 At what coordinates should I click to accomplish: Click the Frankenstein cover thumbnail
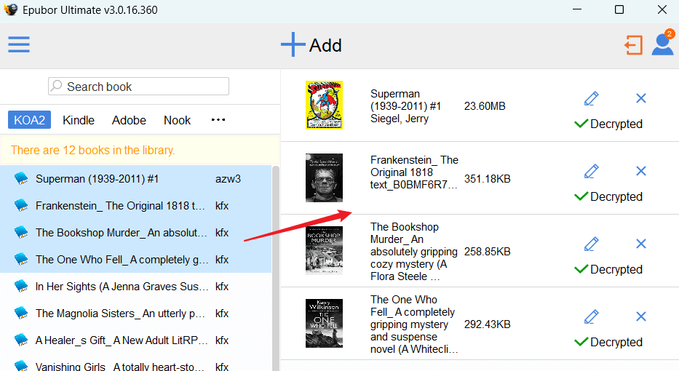324,177
